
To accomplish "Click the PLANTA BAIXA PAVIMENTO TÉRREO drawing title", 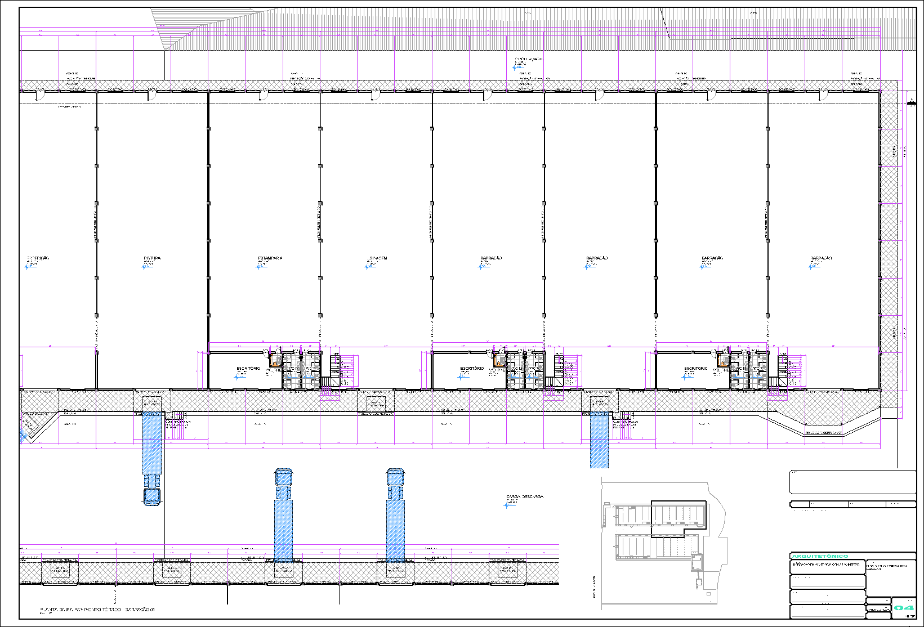I will 97,610.
